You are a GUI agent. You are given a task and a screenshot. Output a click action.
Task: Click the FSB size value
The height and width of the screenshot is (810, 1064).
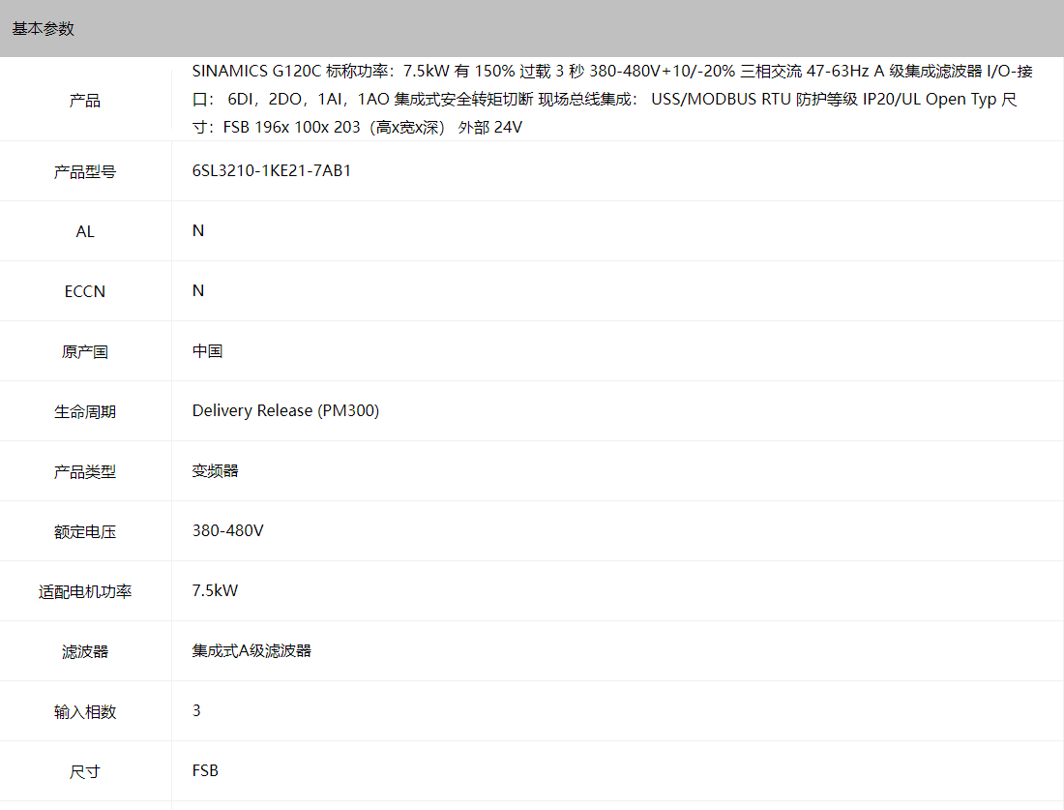coord(205,770)
